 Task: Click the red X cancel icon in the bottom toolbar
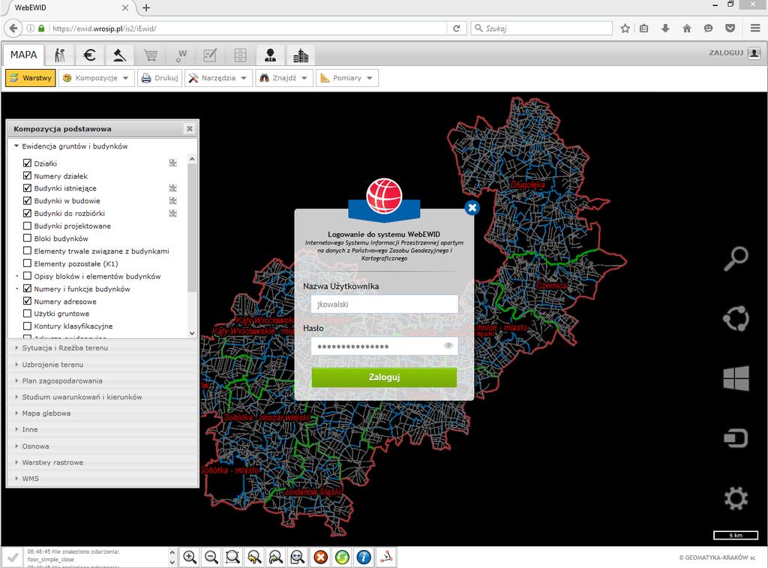[x=320, y=557]
